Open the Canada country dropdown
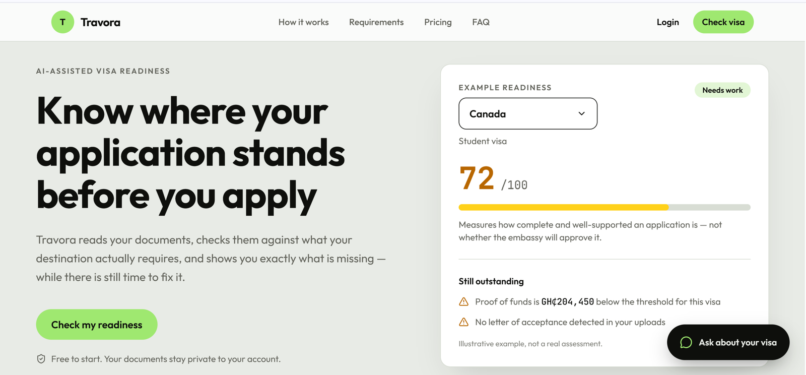The width and height of the screenshot is (806, 375). point(528,114)
